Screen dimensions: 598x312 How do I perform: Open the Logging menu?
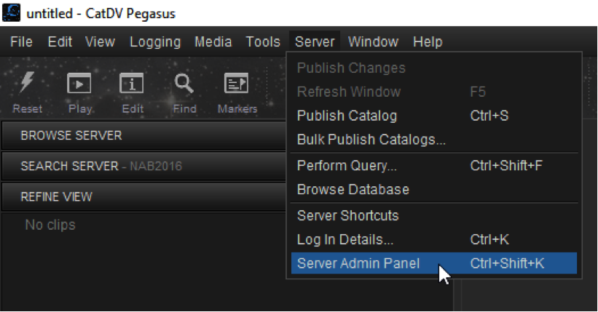pos(155,41)
